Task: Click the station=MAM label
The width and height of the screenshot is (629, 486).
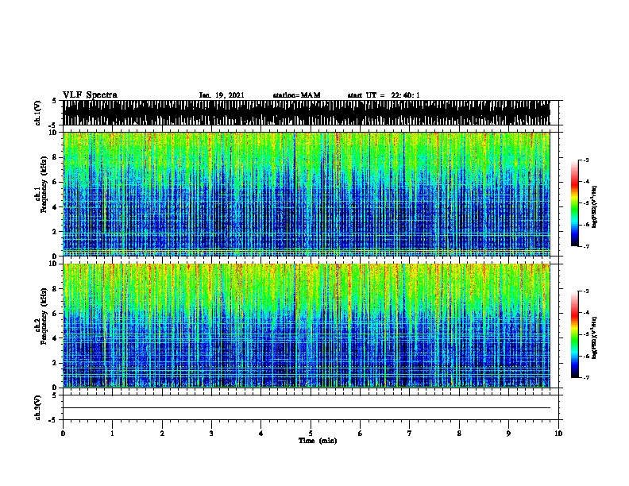Action: (x=296, y=95)
